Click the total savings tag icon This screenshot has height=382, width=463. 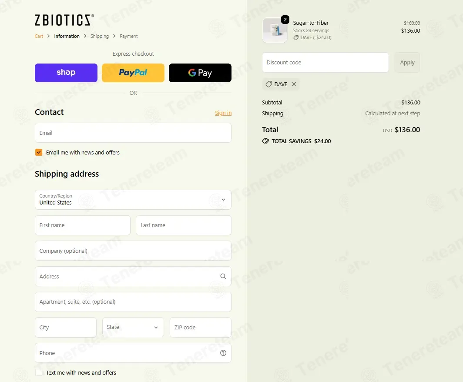[265, 141]
